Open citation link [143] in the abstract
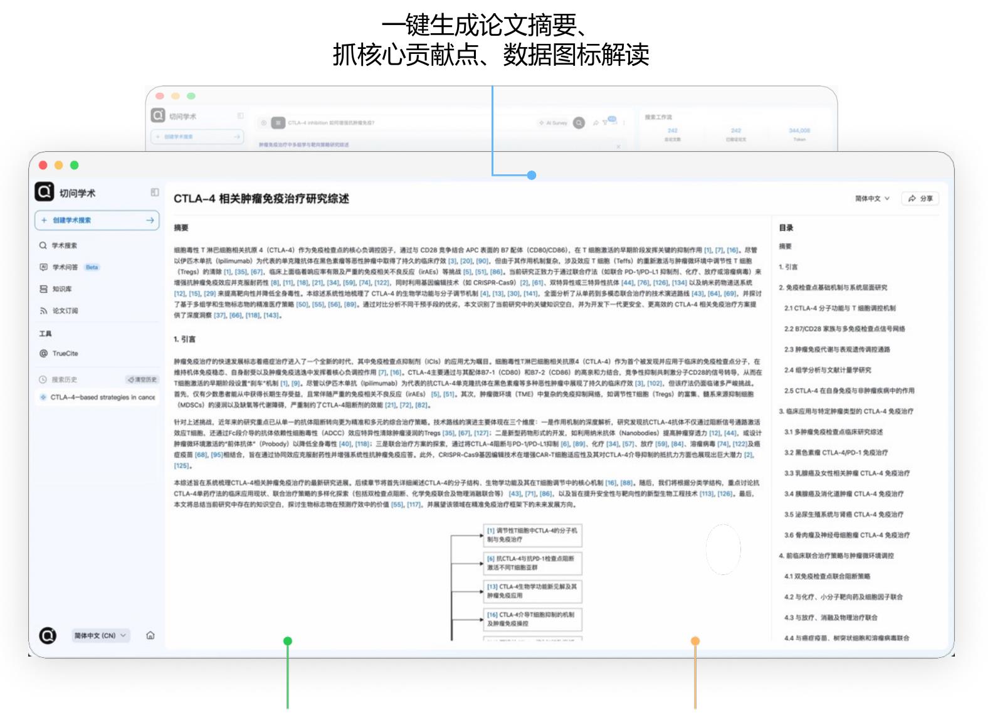 point(271,315)
